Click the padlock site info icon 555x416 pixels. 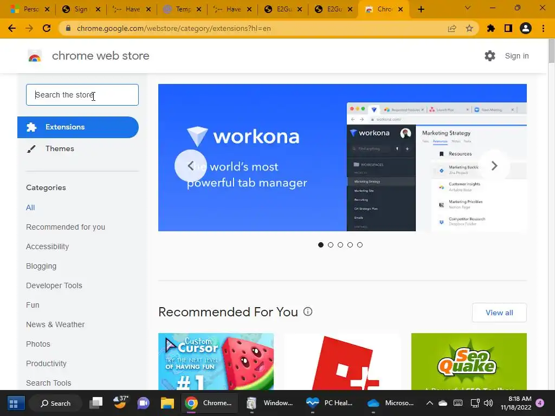[x=68, y=28]
